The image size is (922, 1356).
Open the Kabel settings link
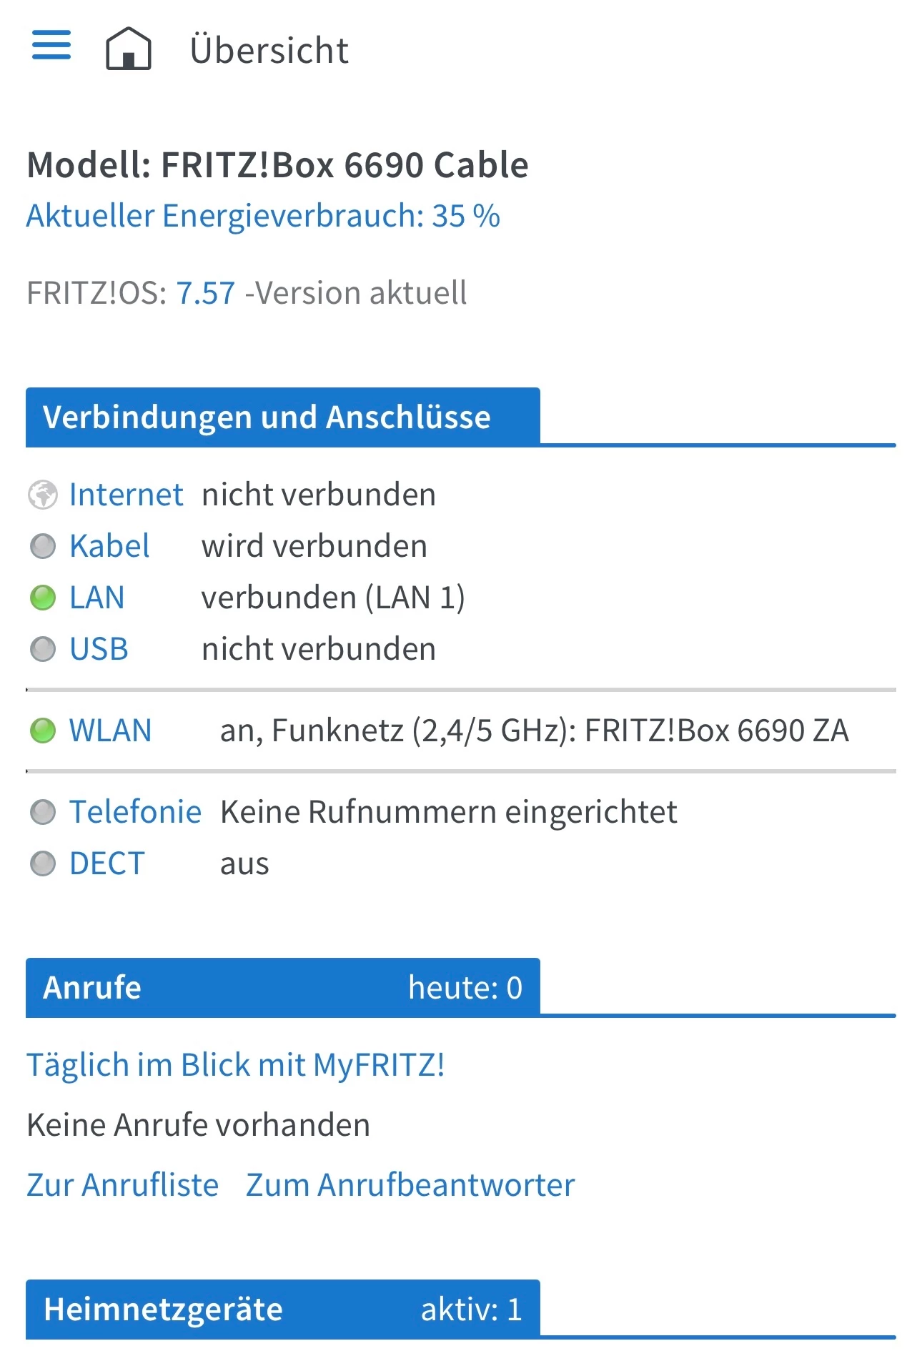[x=109, y=546]
